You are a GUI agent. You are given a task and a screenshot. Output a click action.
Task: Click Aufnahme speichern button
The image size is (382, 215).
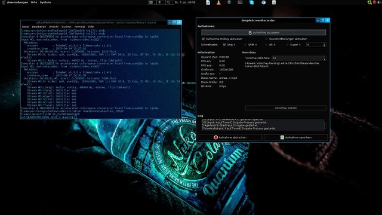click(x=296, y=137)
